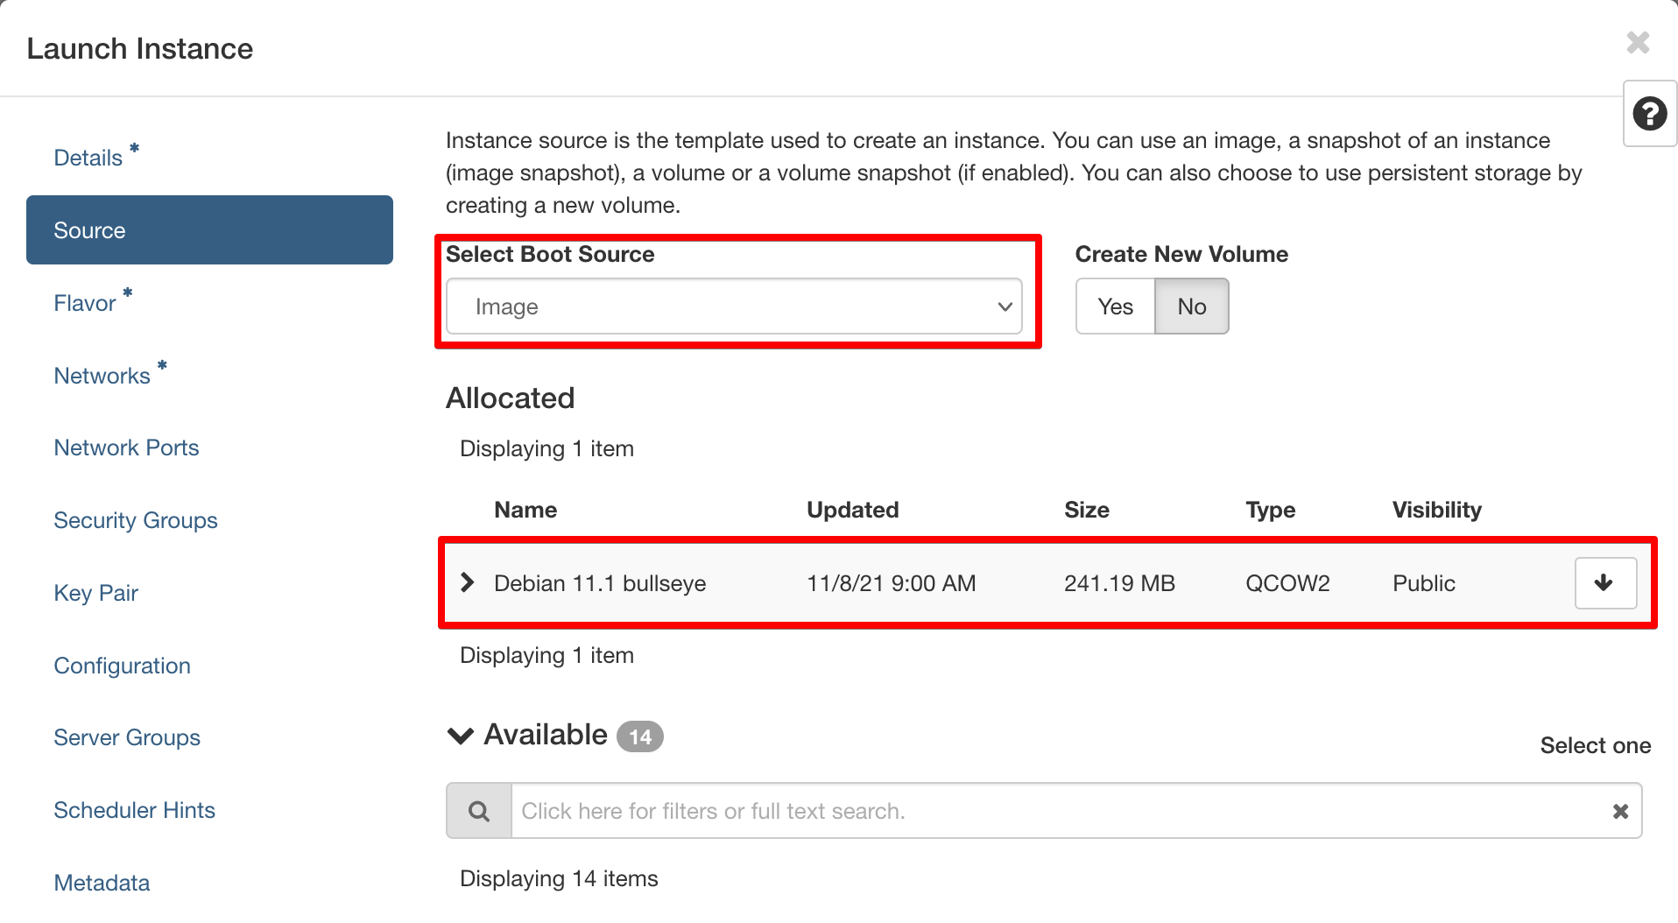The height and width of the screenshot is (923, 1678).
Task: Collapse the Available images section
Action: tap(461, 736)
